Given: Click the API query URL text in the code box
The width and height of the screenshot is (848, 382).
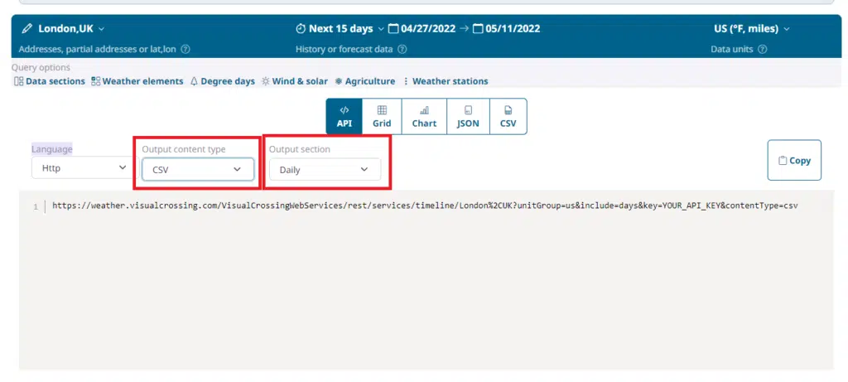Looking at the screenshot, I should coord(424,206).
